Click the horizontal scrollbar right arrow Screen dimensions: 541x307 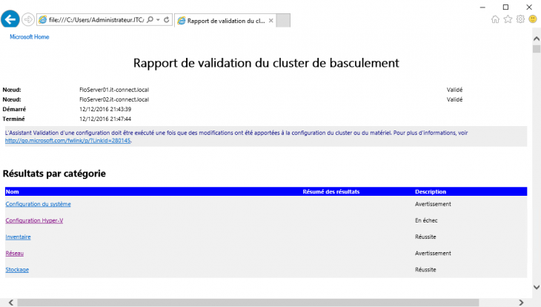point(521,303)
